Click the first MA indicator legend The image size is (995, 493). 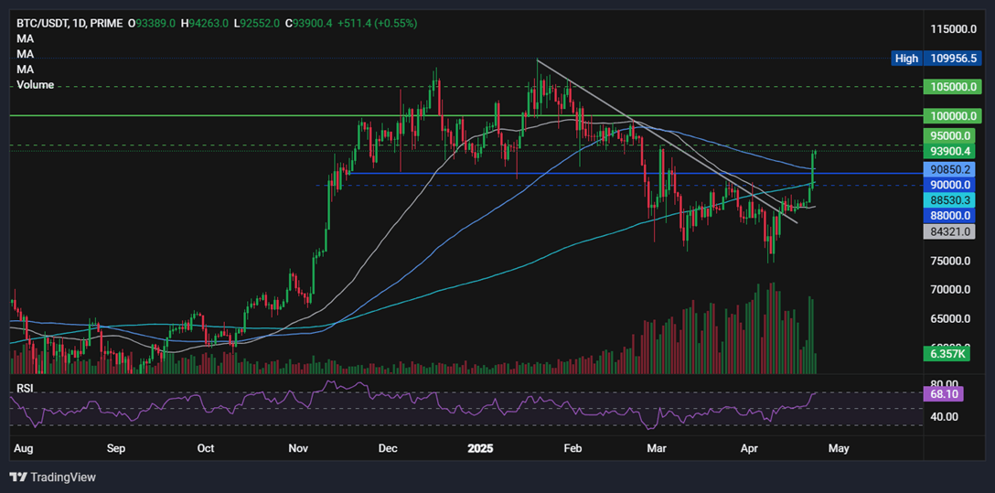coord(26,38)
